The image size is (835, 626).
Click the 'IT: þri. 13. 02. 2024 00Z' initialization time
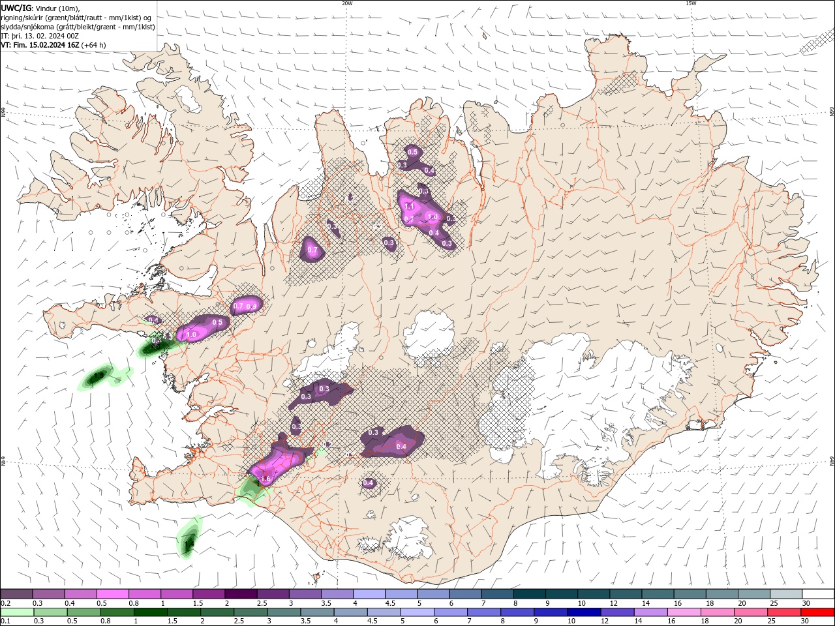(40, 36)
